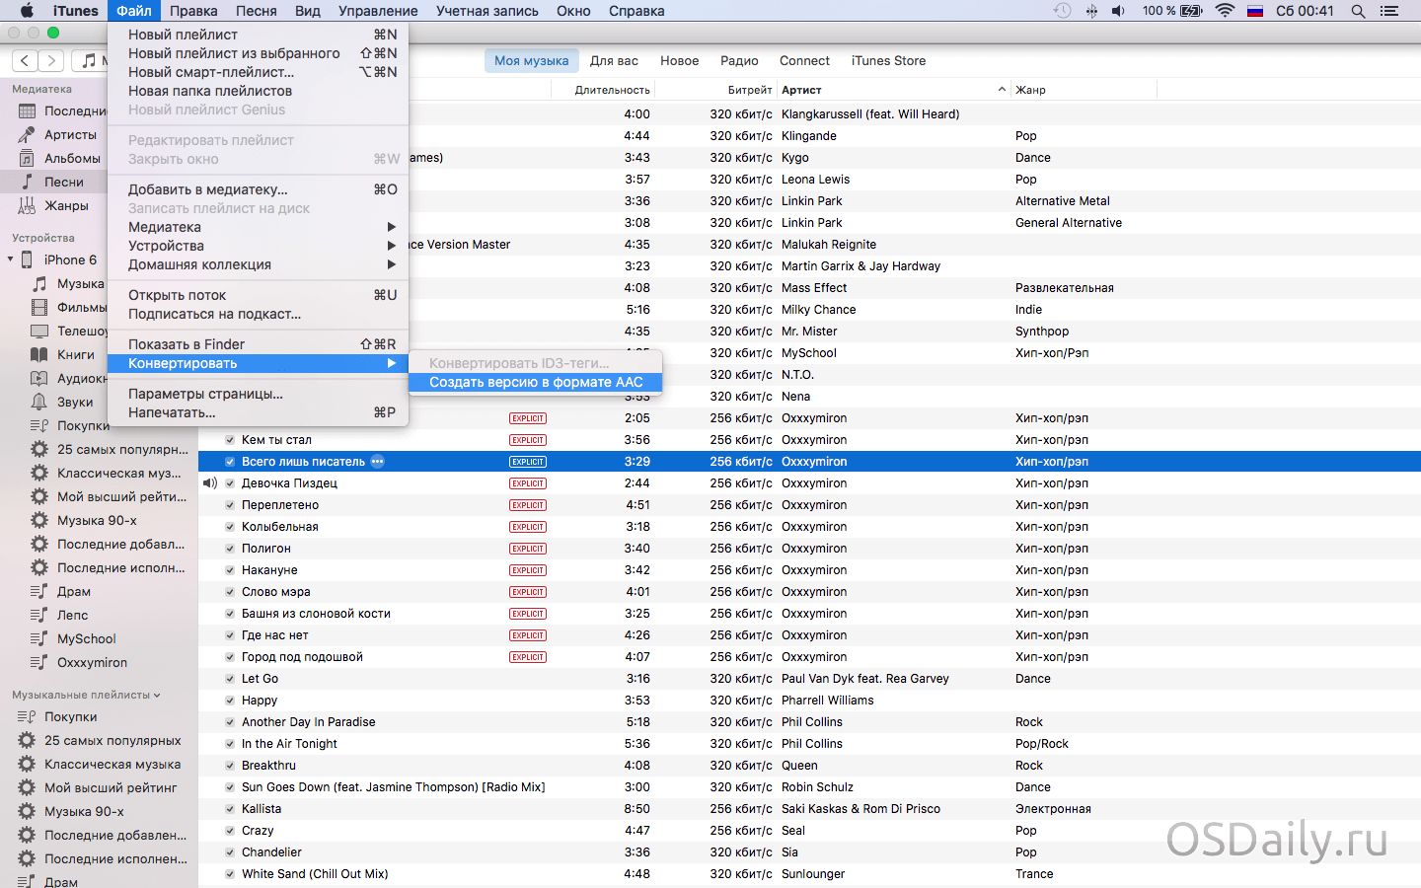Open the Connect tab
The width and height of the screenshot is (1421, 888).
click(x=804, y=60)
